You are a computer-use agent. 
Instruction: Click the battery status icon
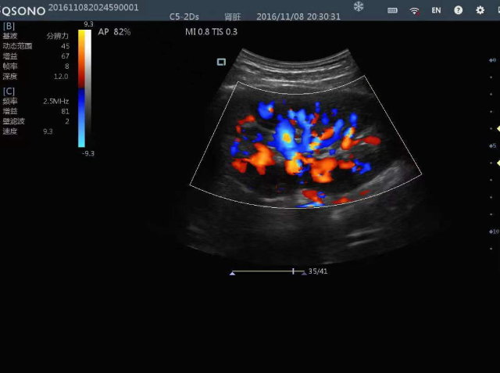[x=392, y=10]
